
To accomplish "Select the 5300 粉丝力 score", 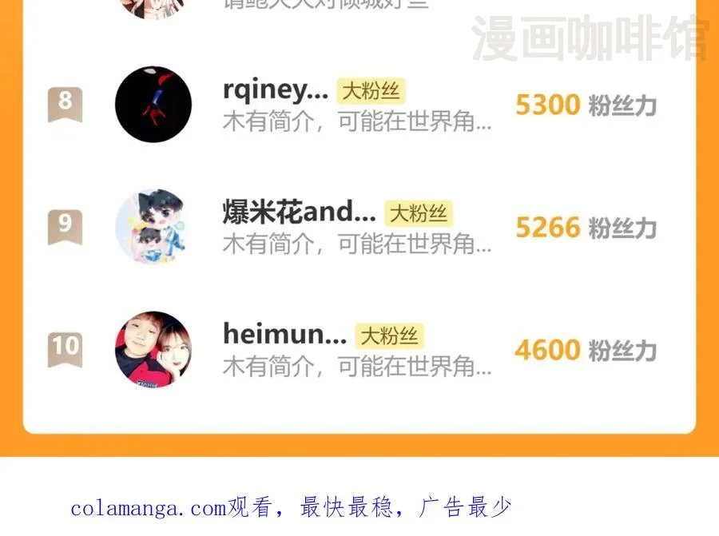I will tap(586, 105).
